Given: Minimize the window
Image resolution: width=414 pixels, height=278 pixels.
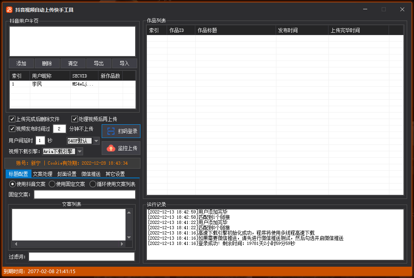Looking at the screenshot, I should (365, 9).
